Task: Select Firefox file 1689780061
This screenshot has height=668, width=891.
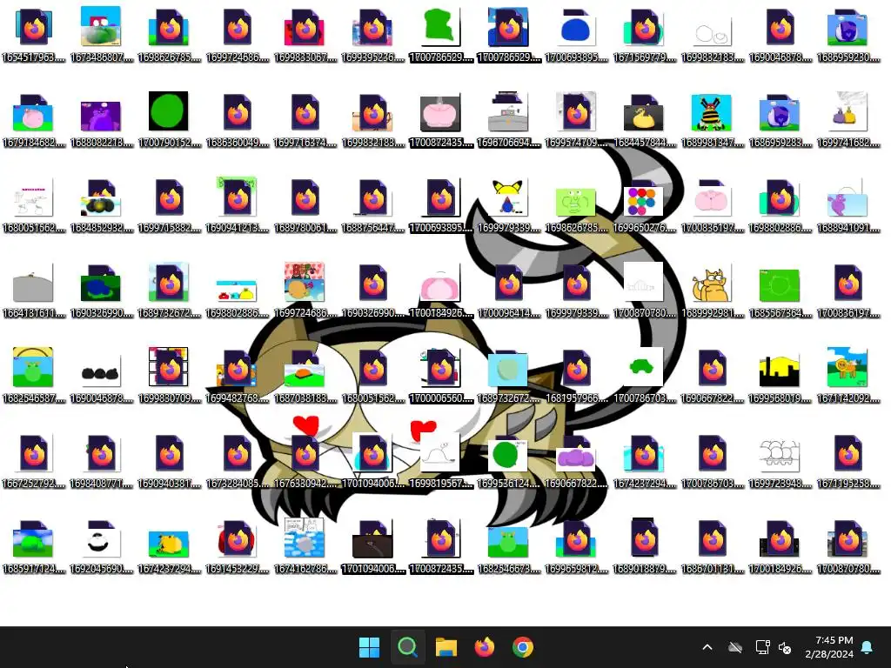Action: click(305, 204)
